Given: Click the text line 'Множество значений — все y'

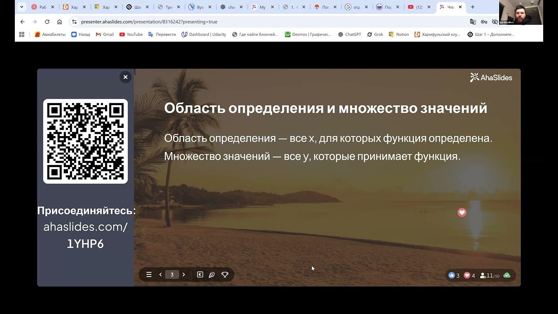Looking at the screenshot, I should pyautogui.click(x=236, y=156).
